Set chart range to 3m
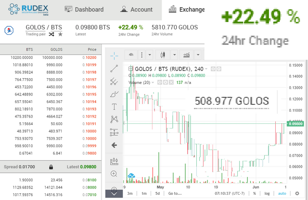308x200 pixels. pyautogui.click(x=130, y=194)
